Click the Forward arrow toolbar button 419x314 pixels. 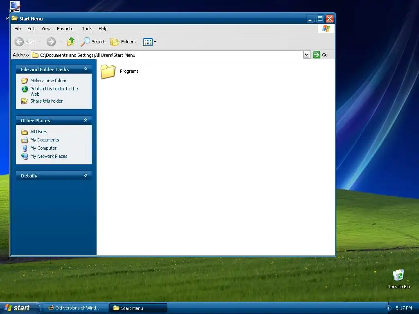pyautogui.click(x=51, y=42)
